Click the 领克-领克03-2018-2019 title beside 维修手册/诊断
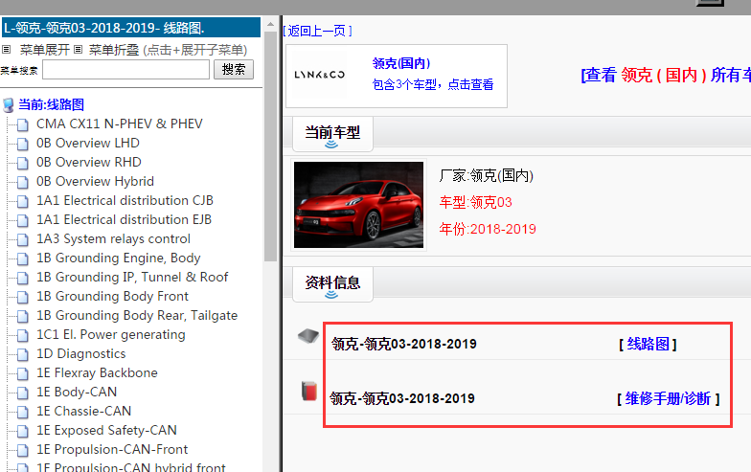751x472 pixels. (x=402, y=398)
